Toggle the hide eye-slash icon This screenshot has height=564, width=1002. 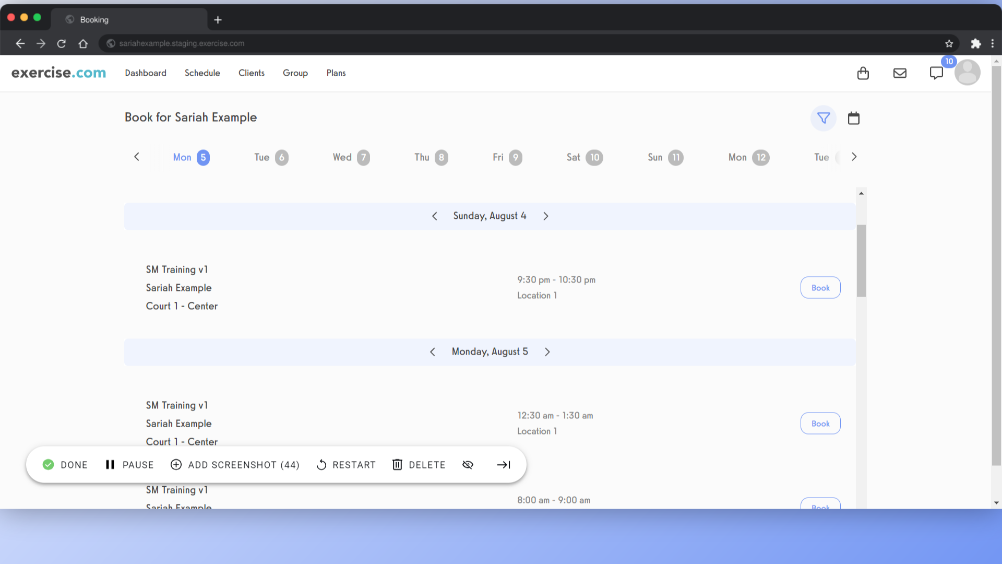click(468, 465)
